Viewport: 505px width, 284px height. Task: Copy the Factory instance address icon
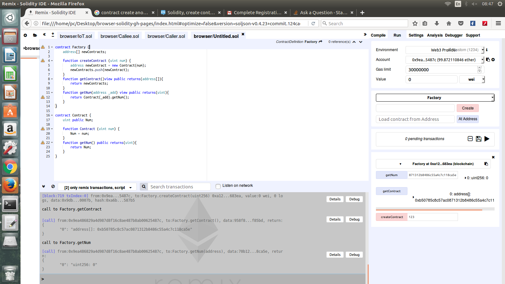pos(486,164)
